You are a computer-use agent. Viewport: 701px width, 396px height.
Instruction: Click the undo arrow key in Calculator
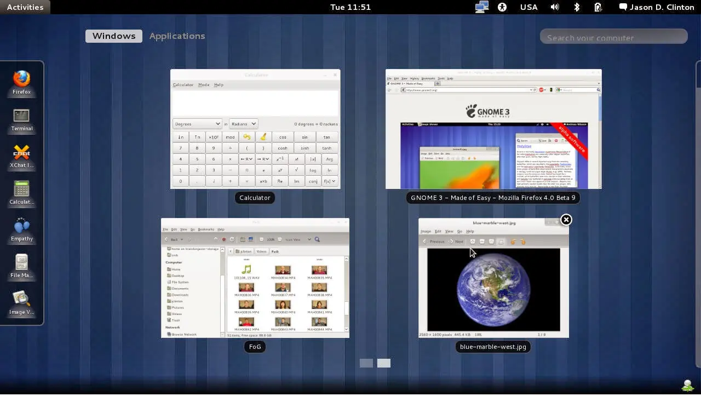[246, 137]
